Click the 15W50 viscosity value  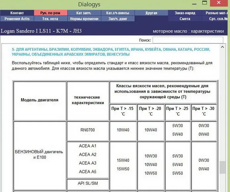tap(123, 169)
